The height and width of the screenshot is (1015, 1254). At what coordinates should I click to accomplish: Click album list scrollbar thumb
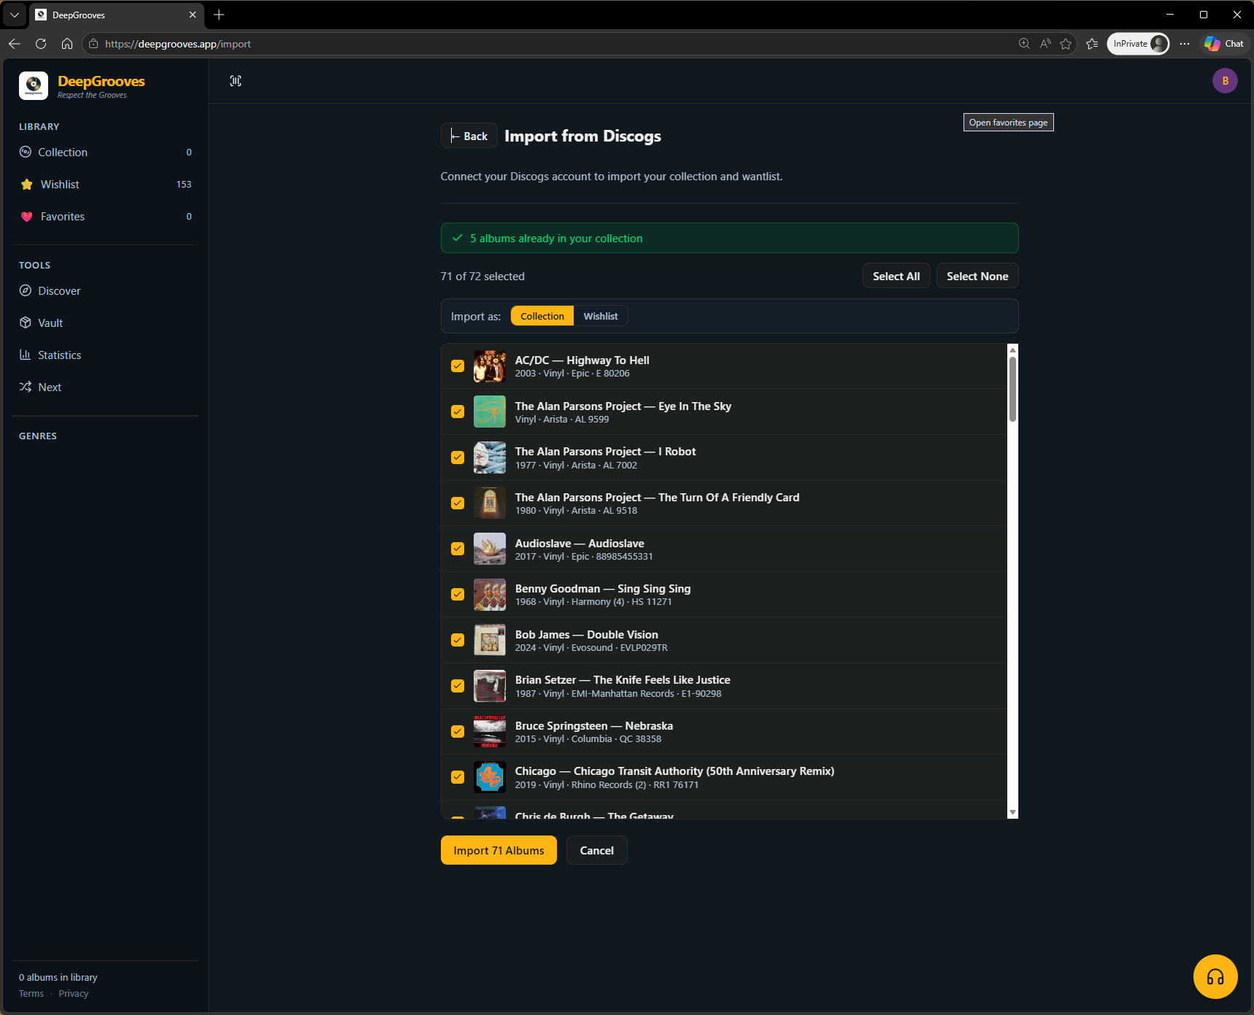tap(1012, 389)
